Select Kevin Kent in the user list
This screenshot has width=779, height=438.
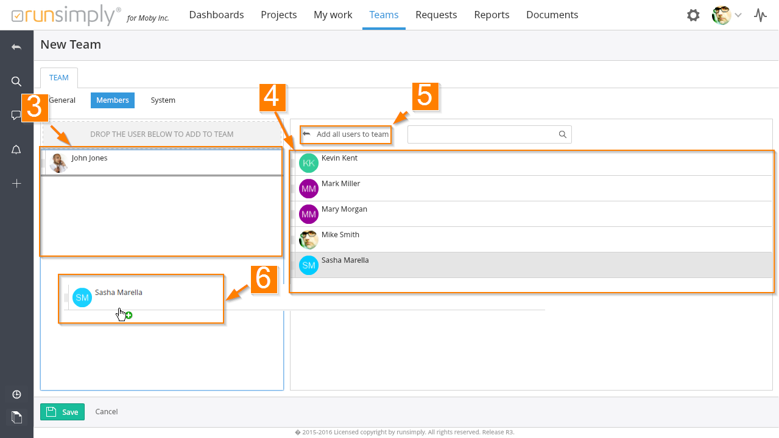click(x=339, y=158)
